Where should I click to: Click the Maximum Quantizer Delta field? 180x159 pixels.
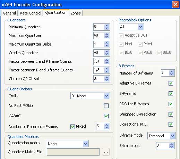(x=99, y=44)
